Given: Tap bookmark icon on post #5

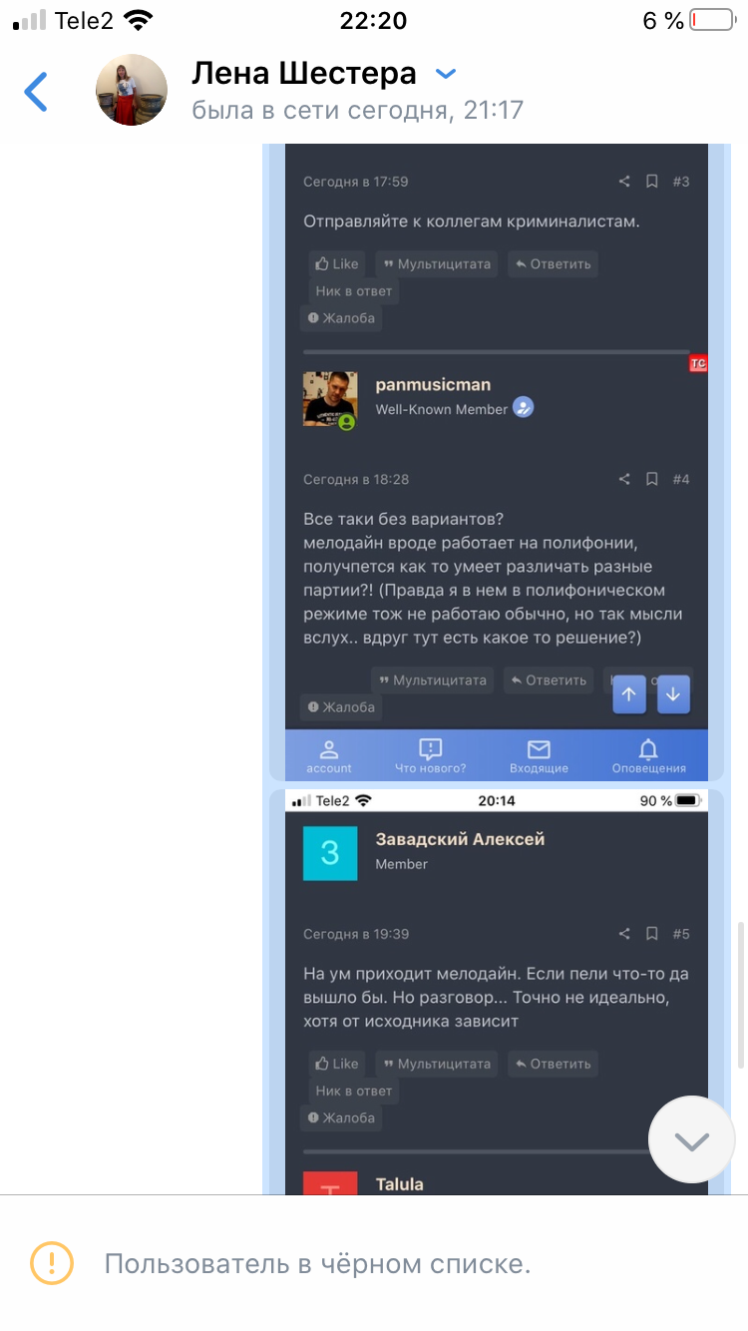Looking at the screenshot, I should (651, 934).
